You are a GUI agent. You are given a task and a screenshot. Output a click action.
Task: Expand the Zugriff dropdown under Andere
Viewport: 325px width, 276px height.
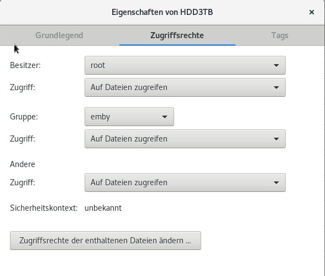185,183
